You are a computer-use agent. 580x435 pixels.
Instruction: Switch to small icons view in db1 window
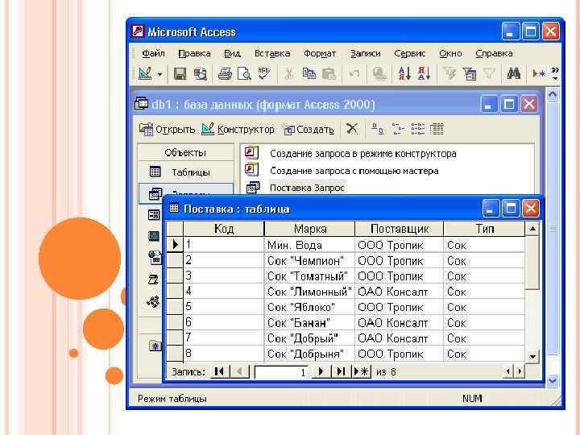click(398, 129)
